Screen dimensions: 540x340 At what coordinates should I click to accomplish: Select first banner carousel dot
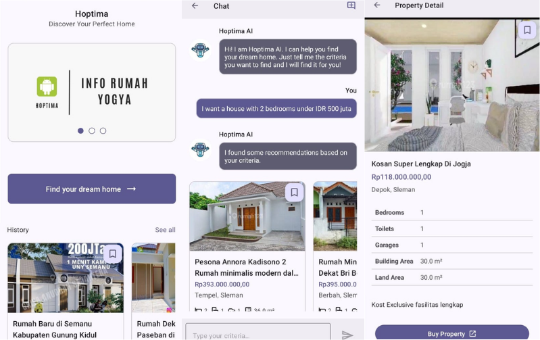[80, 131]
